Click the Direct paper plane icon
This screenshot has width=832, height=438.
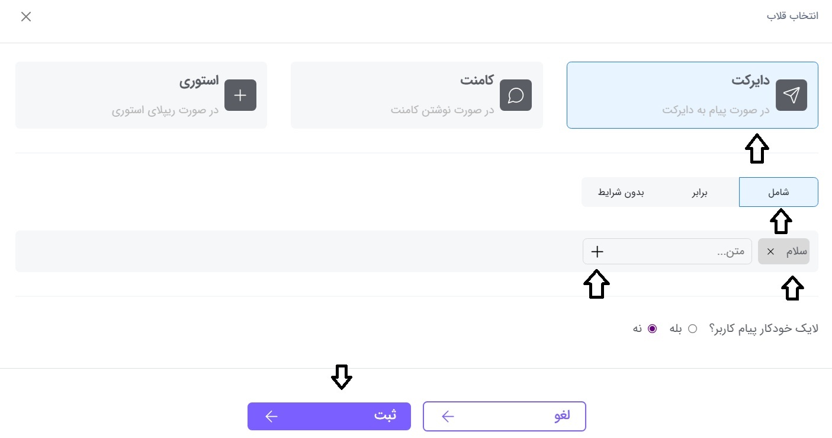pyautogui.click(x=791, y=95)
